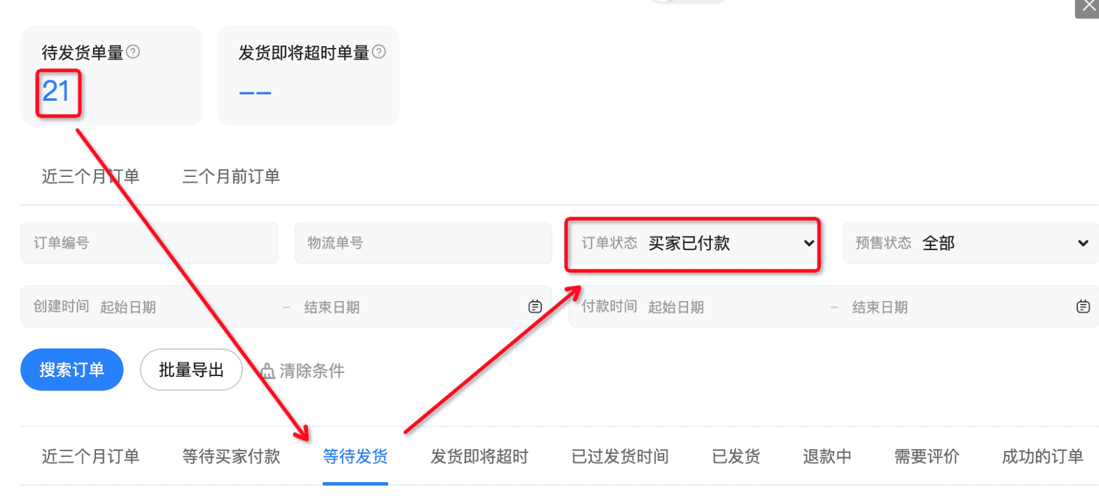
Task: Open the 已发货 tab
Action: tap(736, 456)
